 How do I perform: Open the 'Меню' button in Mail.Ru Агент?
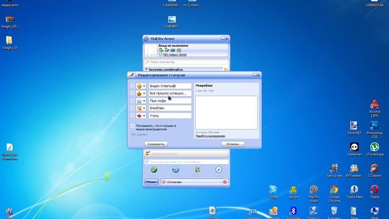coord(151,182)
